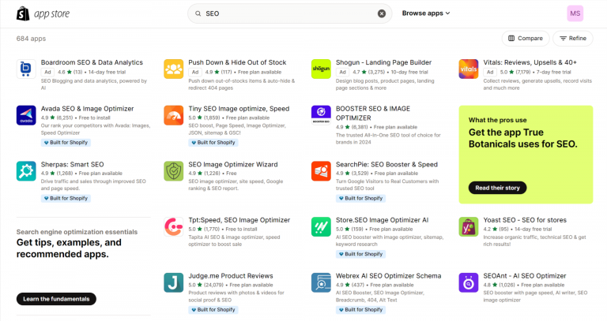Open SEOAnt - AI SEO Optimizer title
607x321 pixels.
coord(525,276)
